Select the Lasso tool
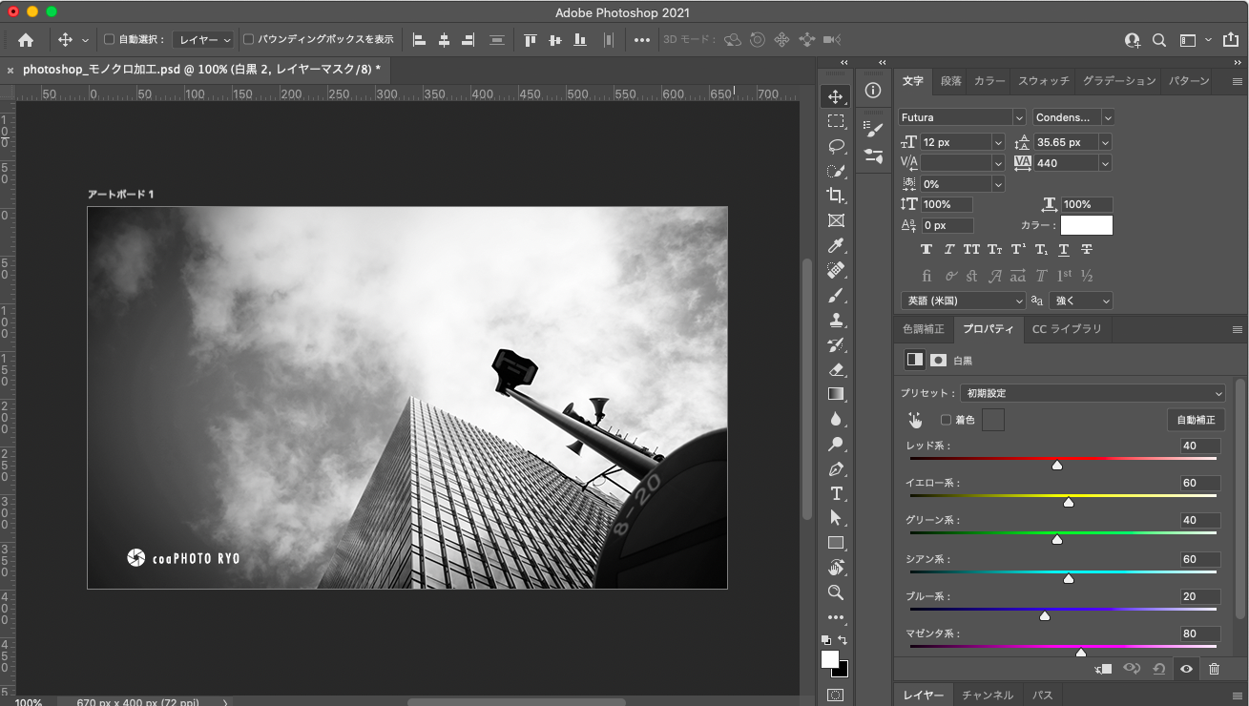The height and width of the screenshot is (706, 1249). tap(836, 146)
